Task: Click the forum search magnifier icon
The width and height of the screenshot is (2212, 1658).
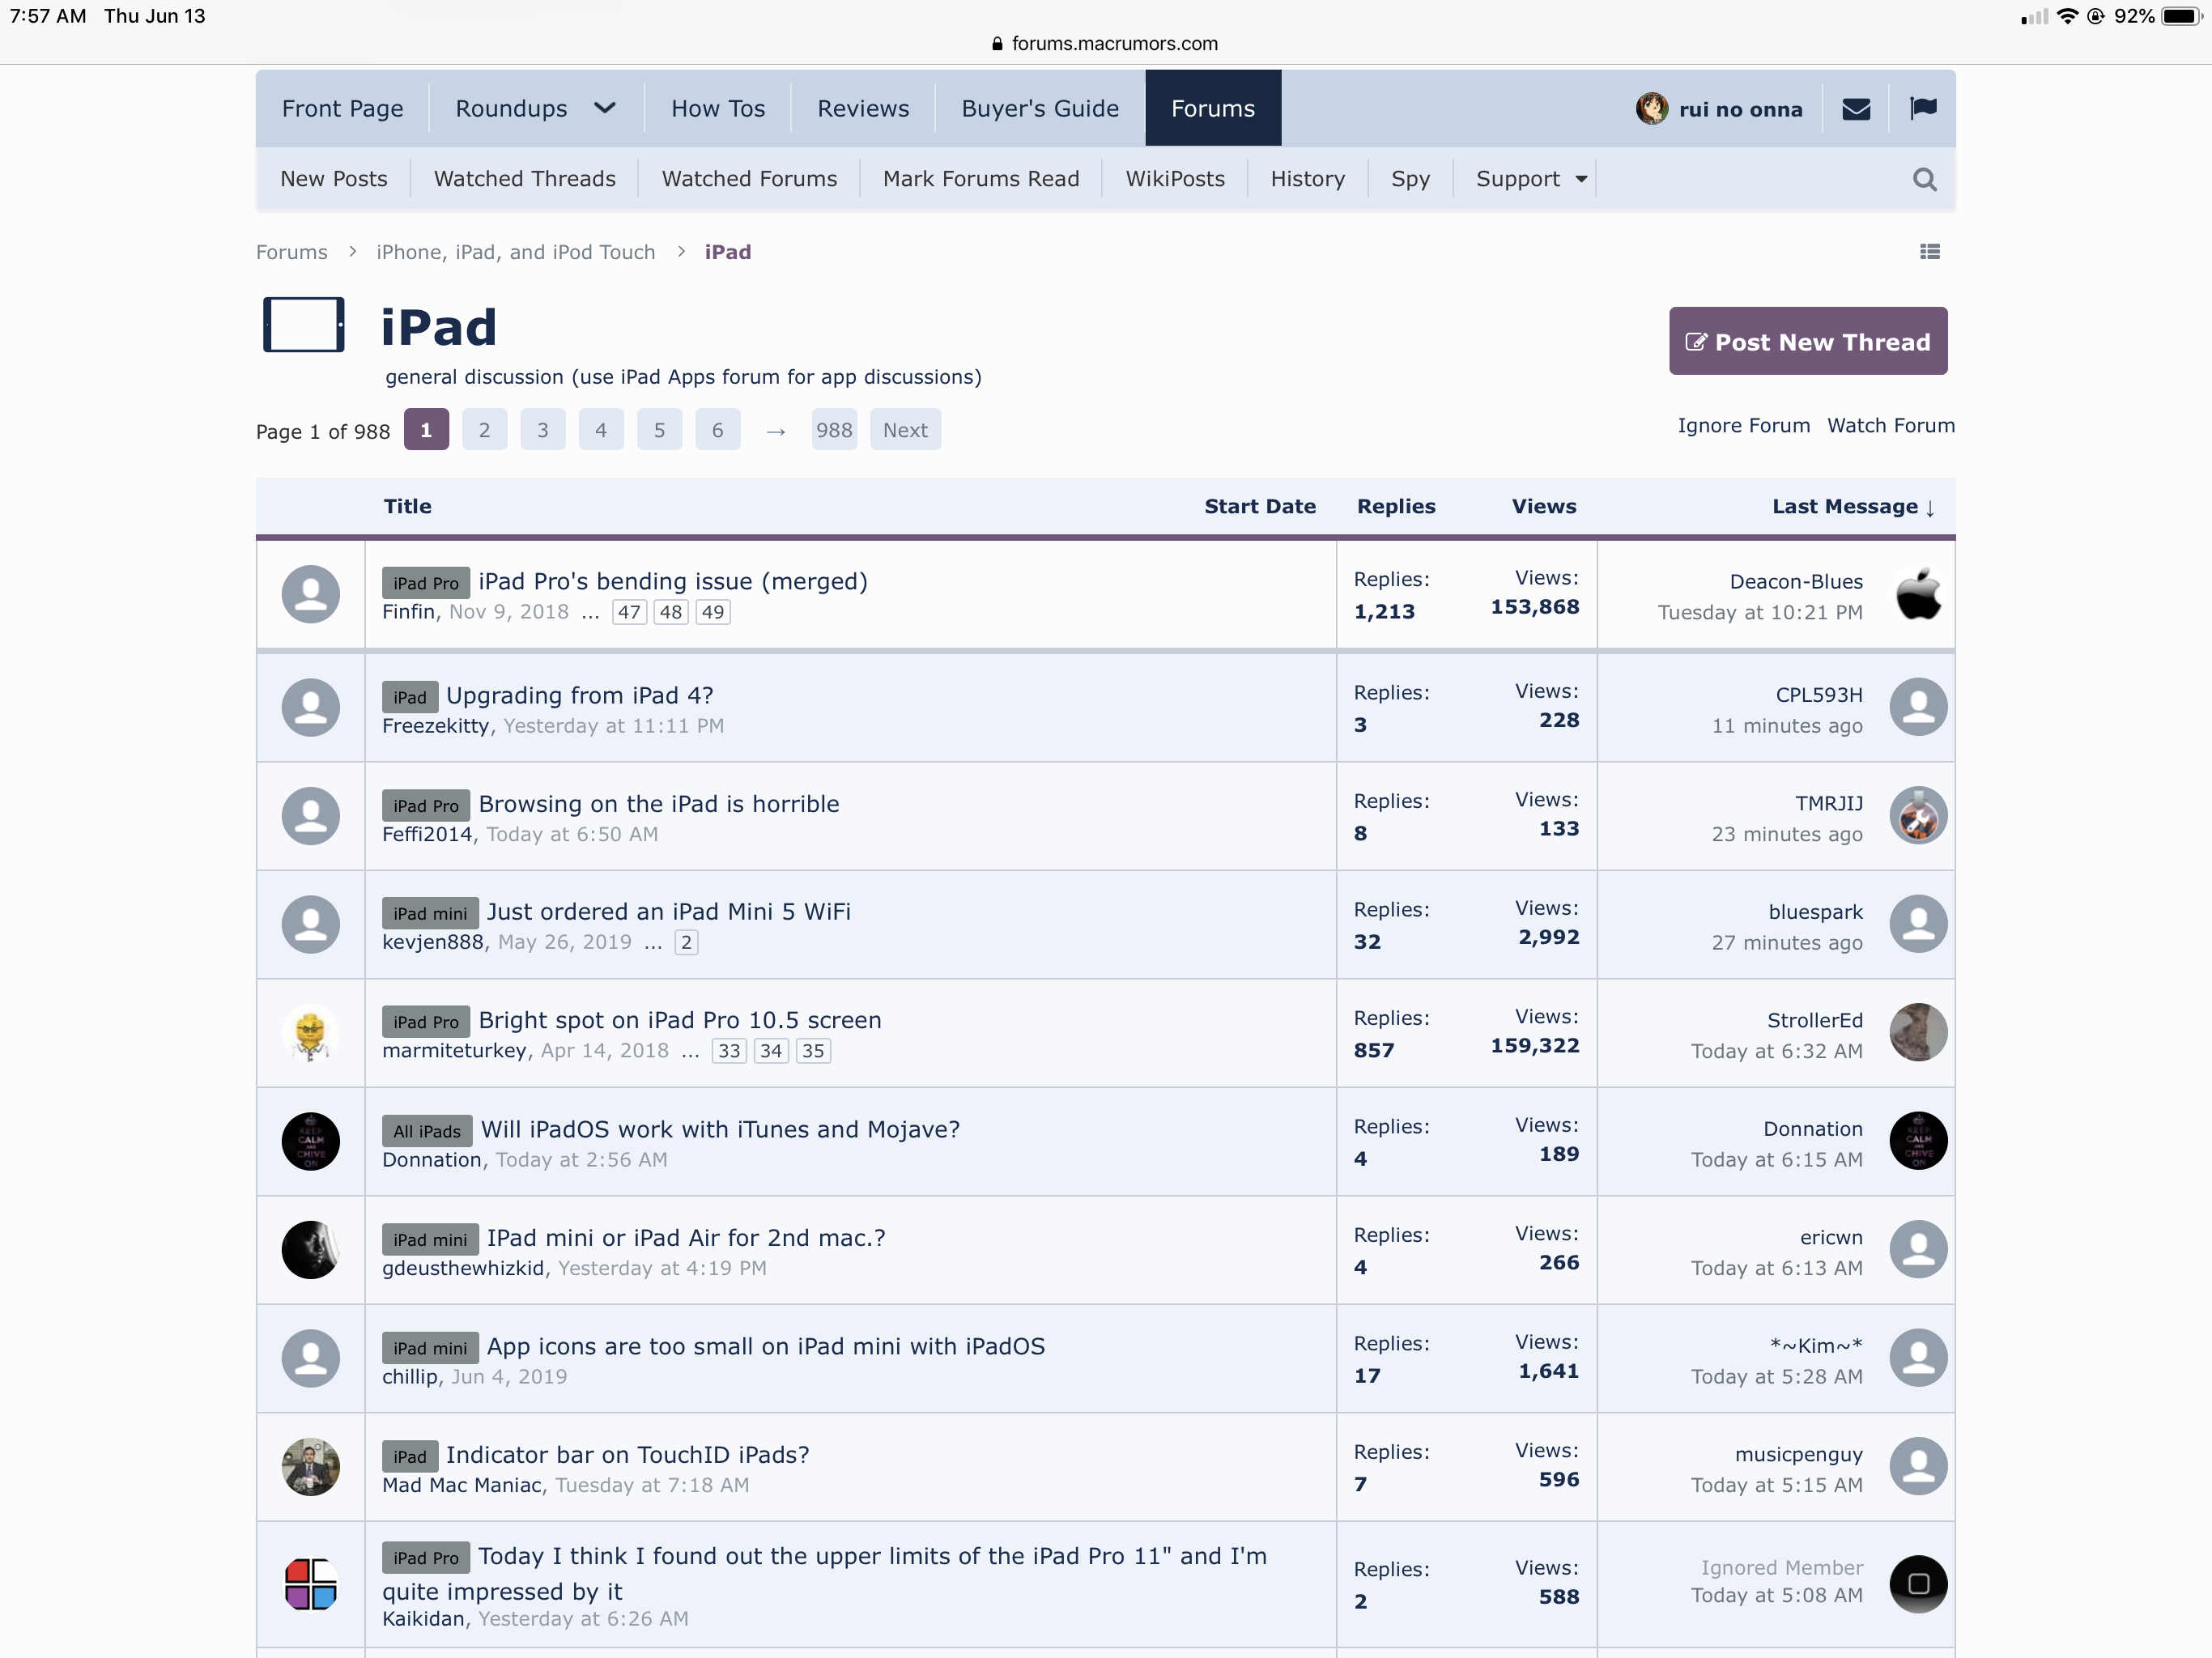Action: coord(1924,179)
